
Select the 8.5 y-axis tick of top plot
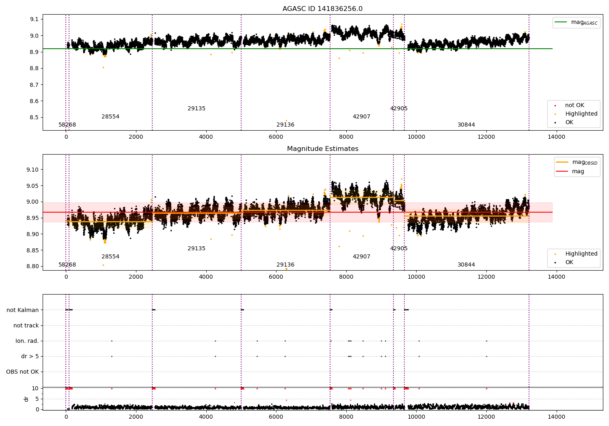[x=34, y=118]
